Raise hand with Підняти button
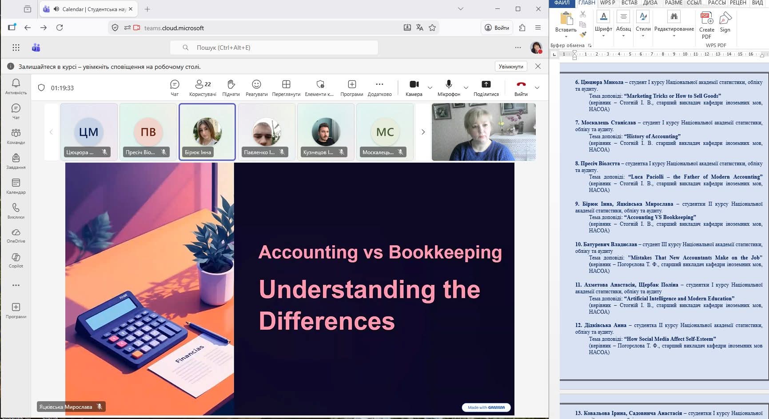 (231, 88)
